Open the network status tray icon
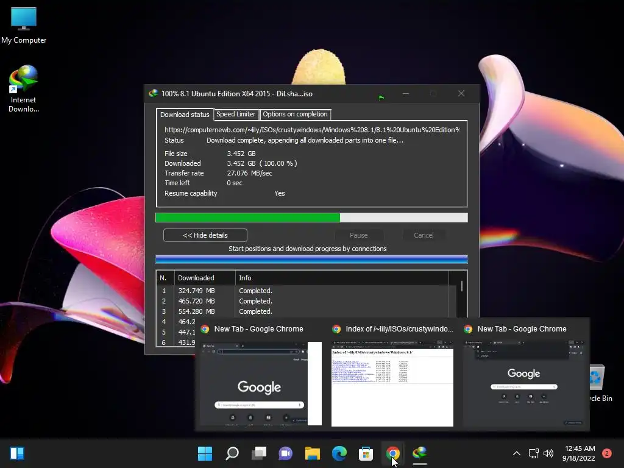 click(533, 453)
